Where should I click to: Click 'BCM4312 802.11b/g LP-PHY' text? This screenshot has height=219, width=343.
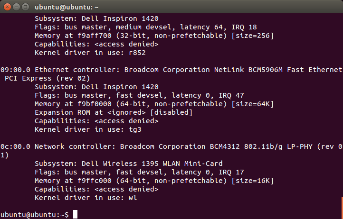pyautogui.click(x=261, y=146)
